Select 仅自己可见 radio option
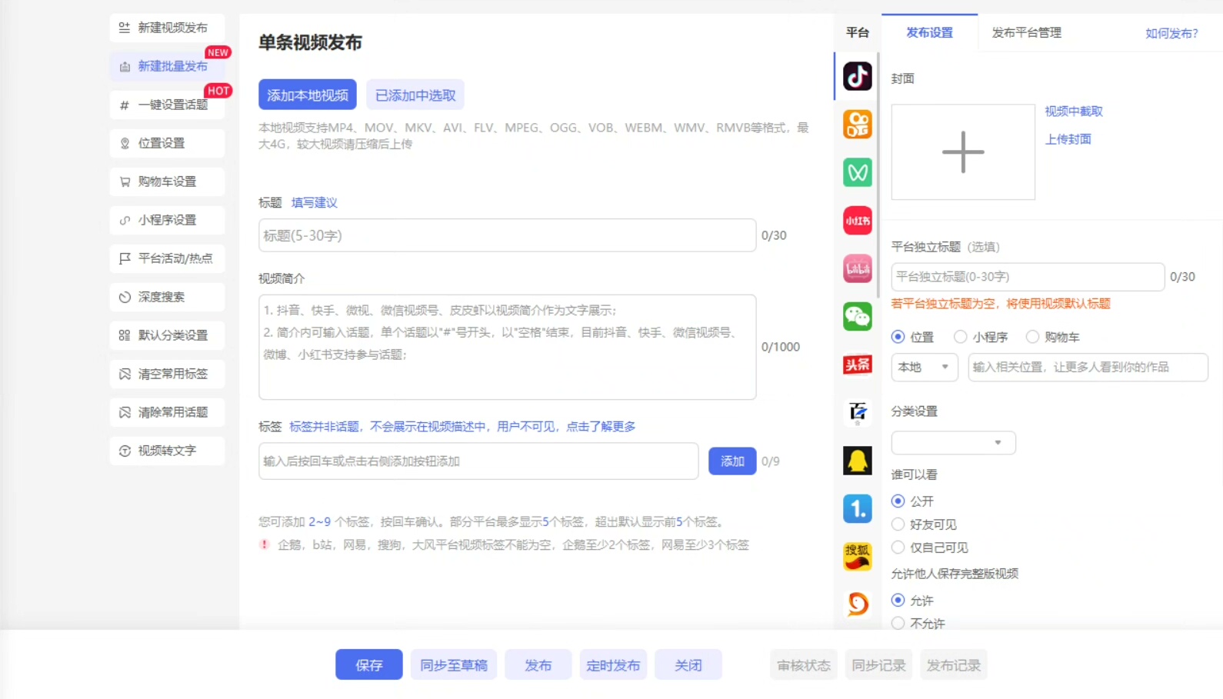1223x699 pixels. tap(898, 548)
